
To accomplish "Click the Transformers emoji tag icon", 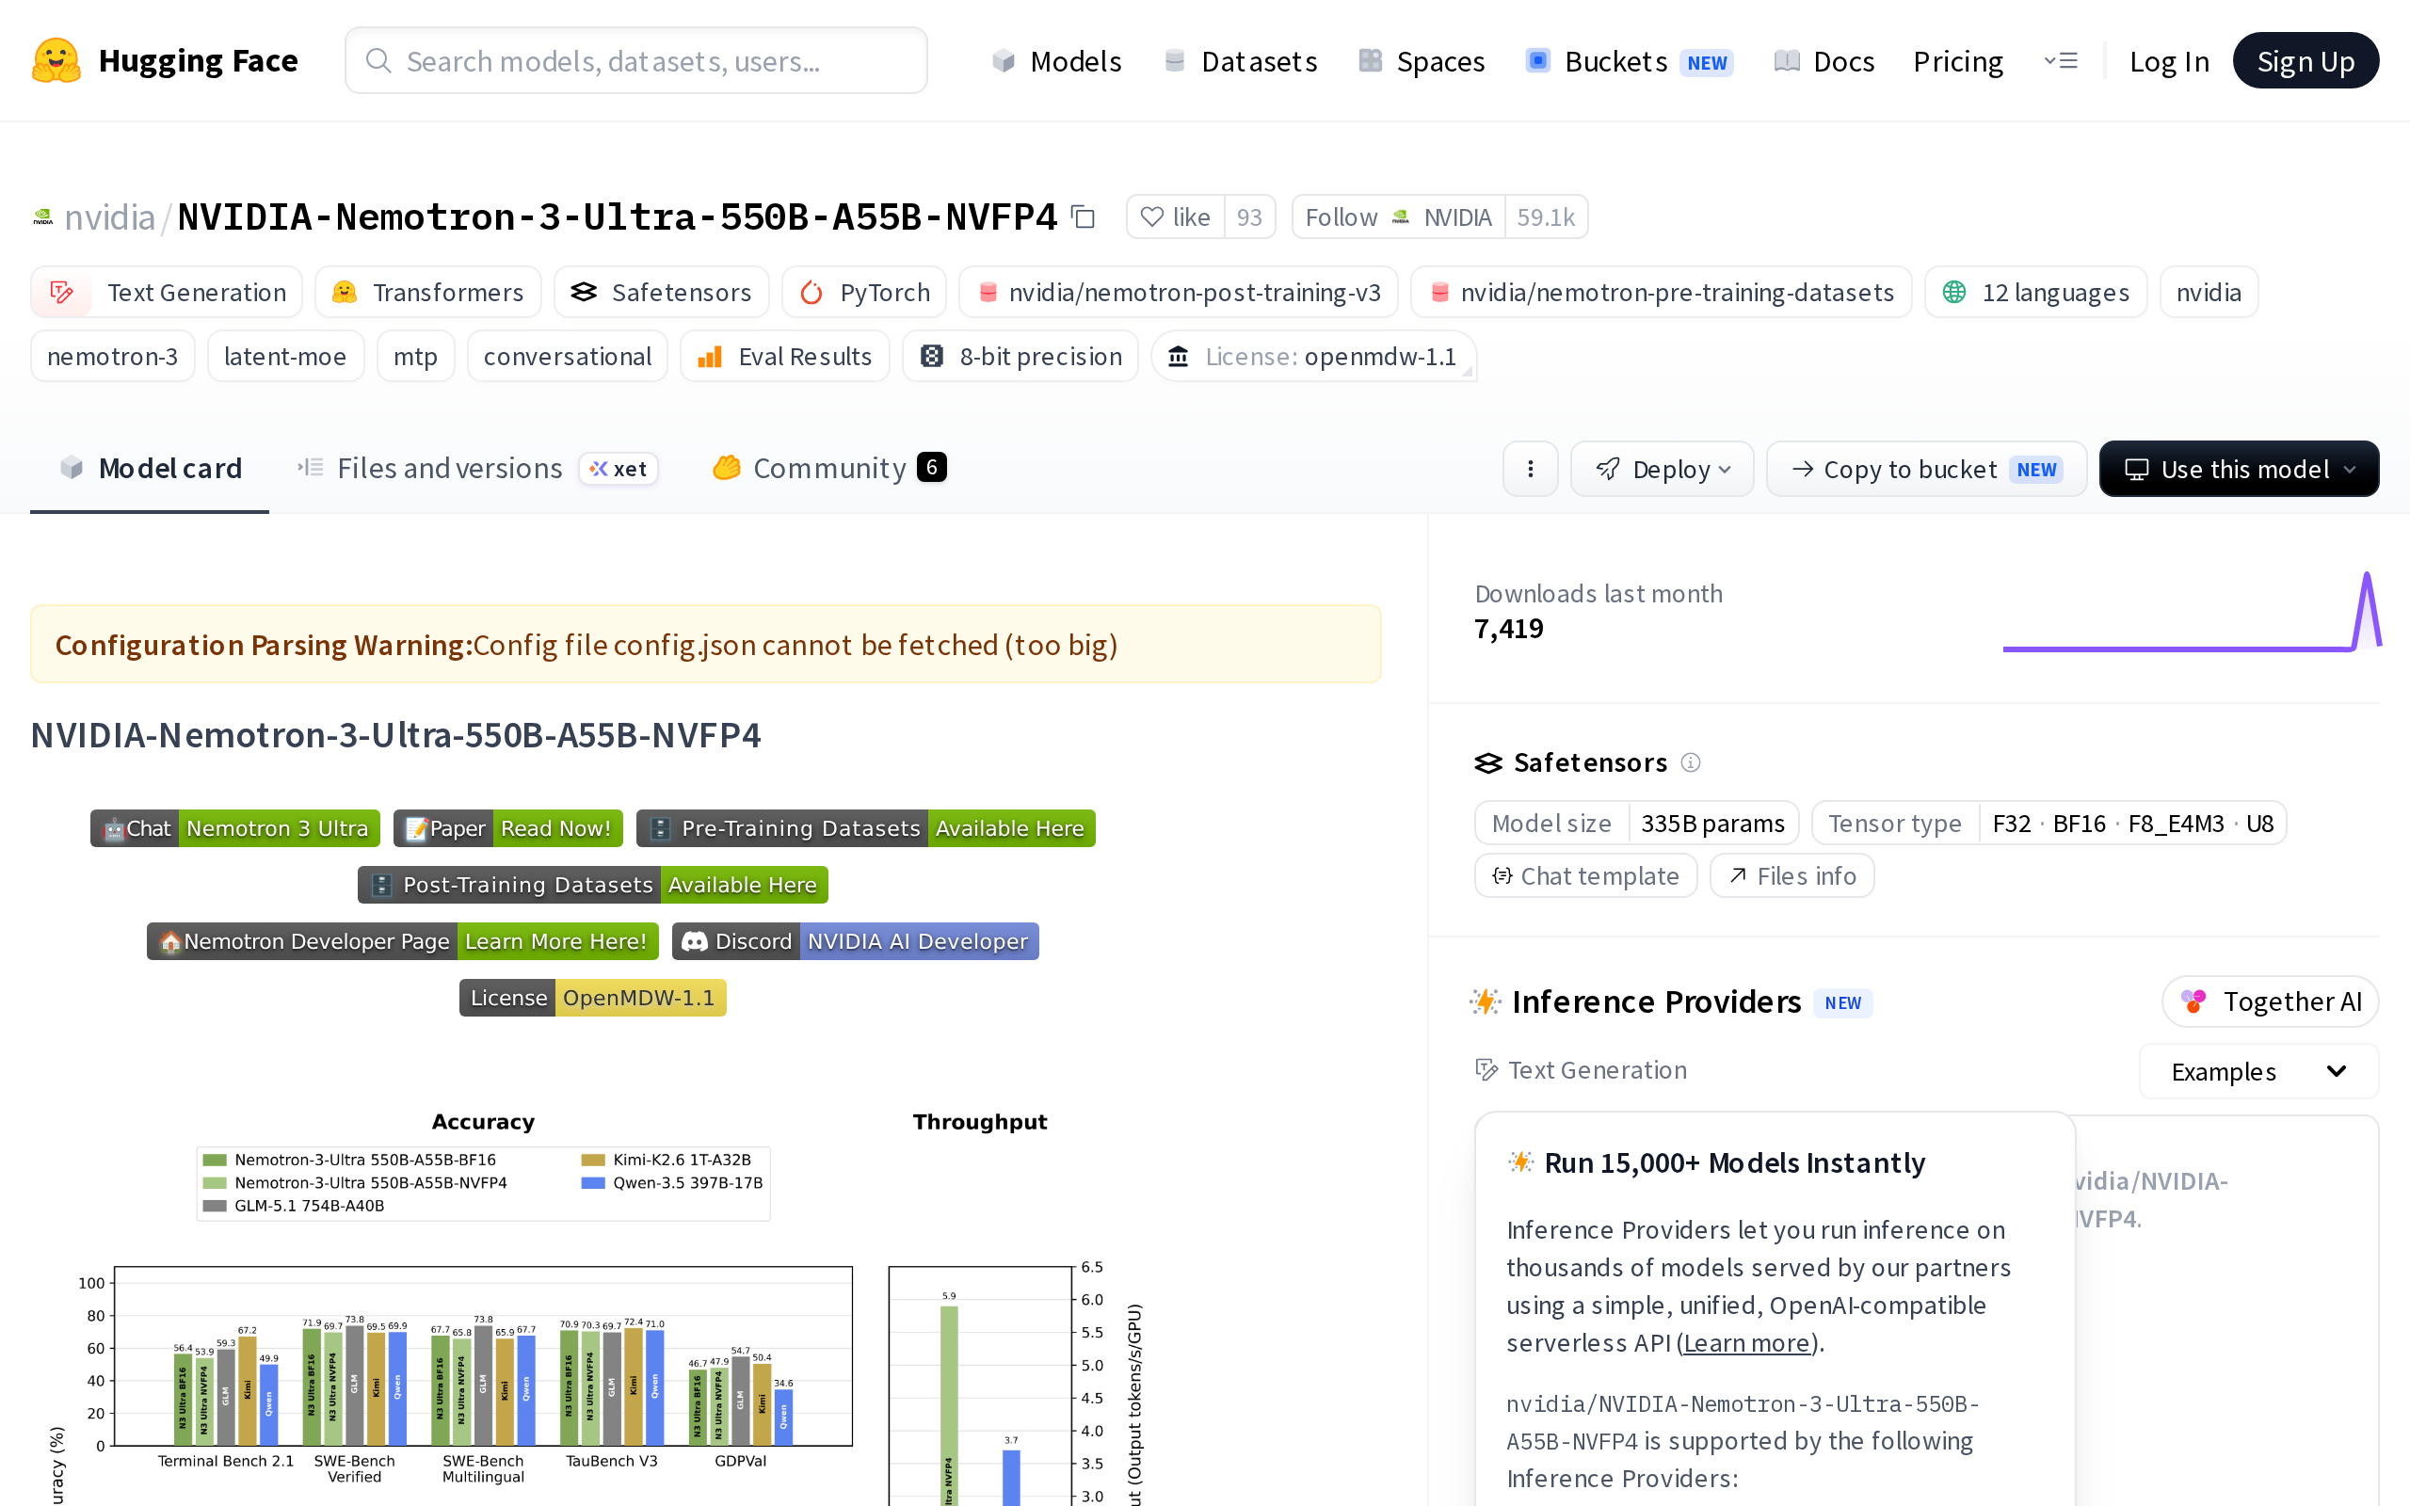I will click(x=345, y=293).
